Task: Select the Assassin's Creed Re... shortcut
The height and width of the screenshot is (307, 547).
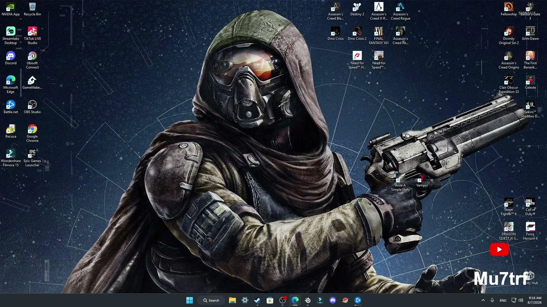Action: click(400, 36)
